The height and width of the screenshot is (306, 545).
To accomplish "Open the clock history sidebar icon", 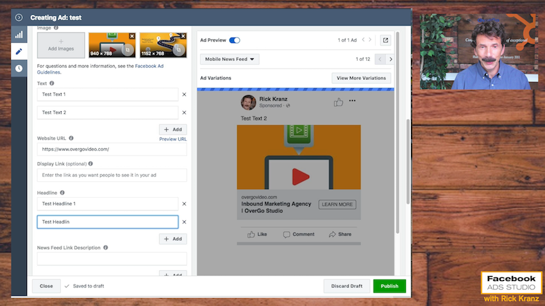I will coord(19,68).
